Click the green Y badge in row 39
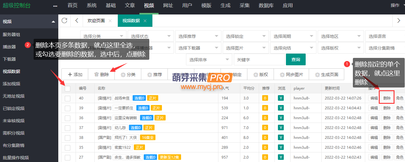 click(281, 108)
